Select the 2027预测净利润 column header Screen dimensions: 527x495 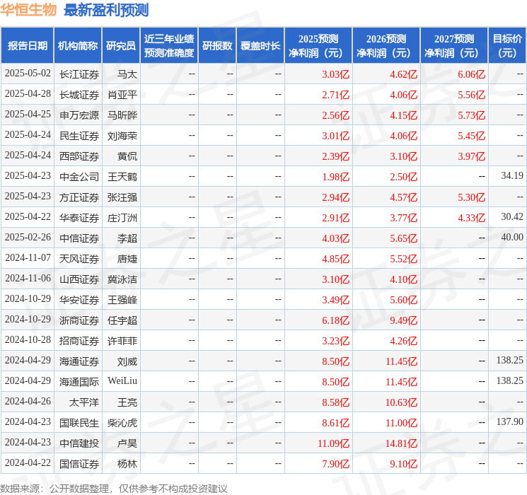tap(454, 45)
